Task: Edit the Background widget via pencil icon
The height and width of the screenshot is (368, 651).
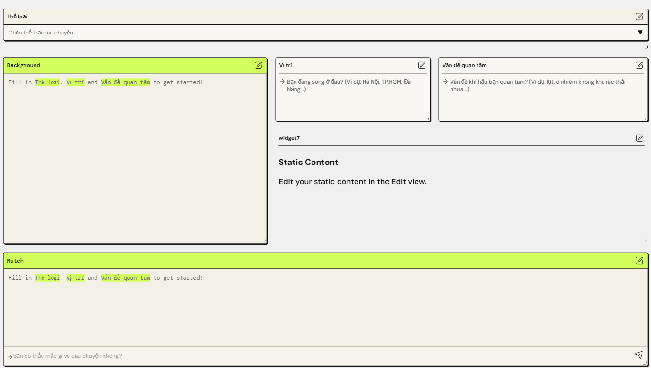Action: point(259,65)
